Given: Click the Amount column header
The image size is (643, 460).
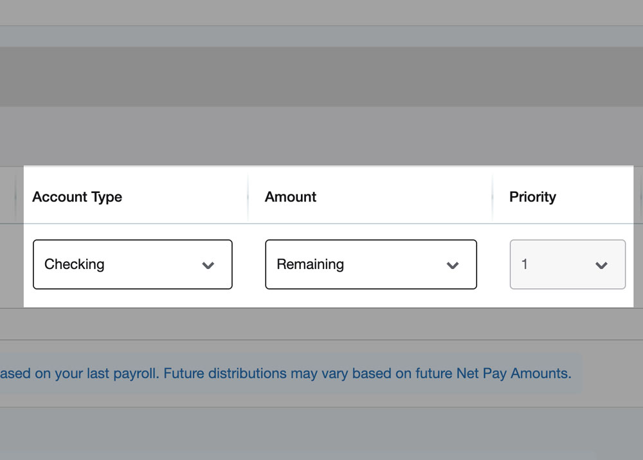Looking at the screenshot, I should 290,197.
